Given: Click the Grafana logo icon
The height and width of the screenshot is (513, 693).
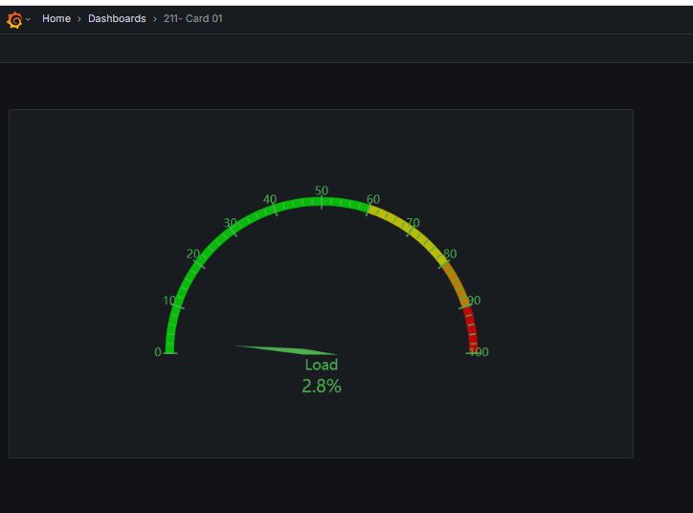Looking at the screenshot, I should coord(14,19).
